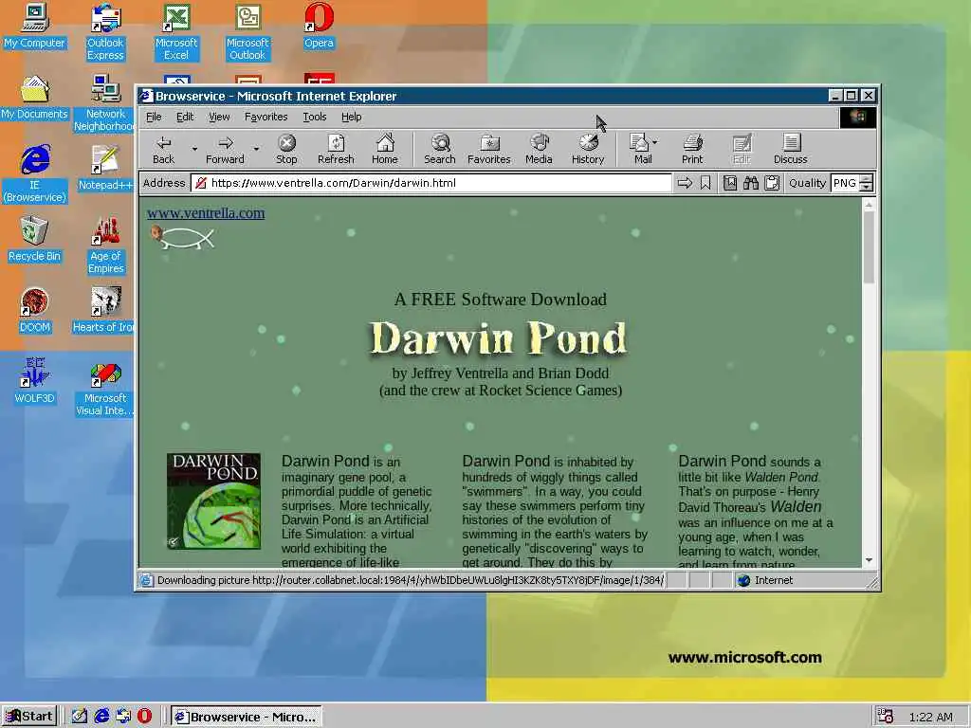Click the bookmarks book icon
This screenshot has height=728, width=971.
click(x=730, y=183)
